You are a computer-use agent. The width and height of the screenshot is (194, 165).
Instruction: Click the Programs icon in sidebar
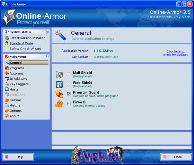7,68
